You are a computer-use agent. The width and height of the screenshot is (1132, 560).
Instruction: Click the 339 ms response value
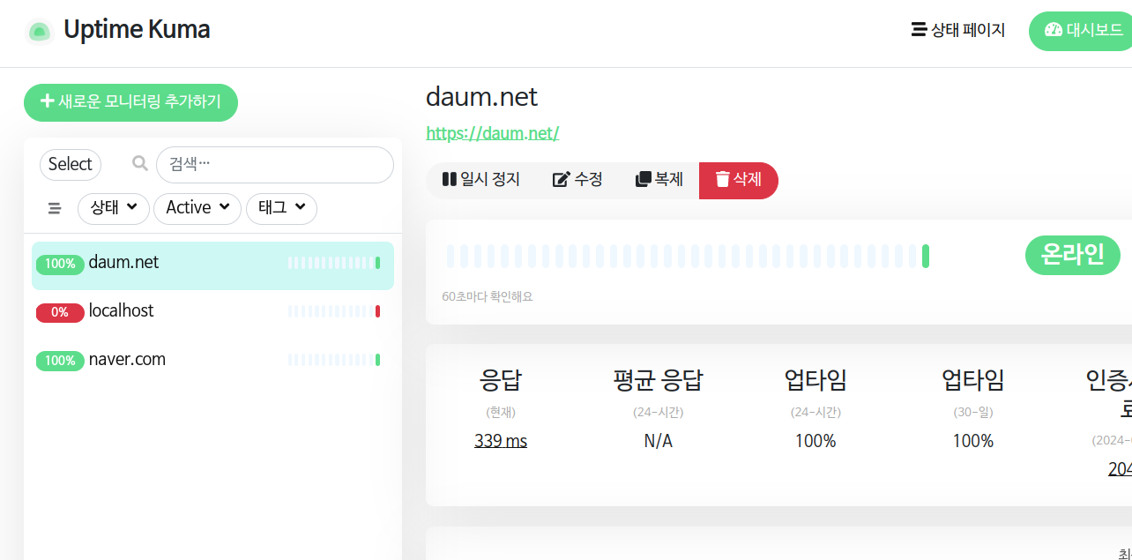coord(500,441)
